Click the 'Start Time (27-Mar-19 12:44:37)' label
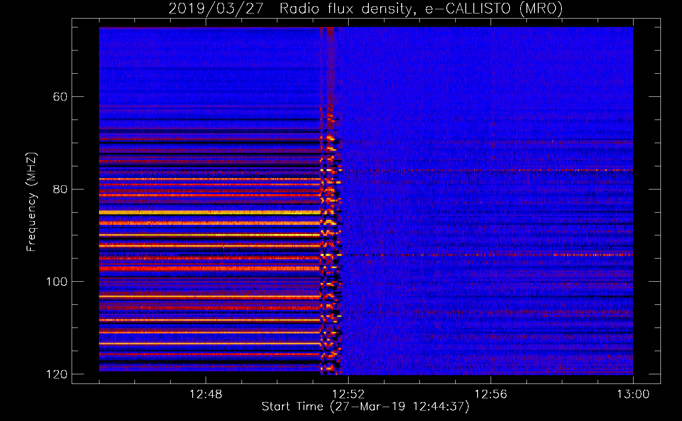This screenshot has height=421, width=682. tap(365, 407)
